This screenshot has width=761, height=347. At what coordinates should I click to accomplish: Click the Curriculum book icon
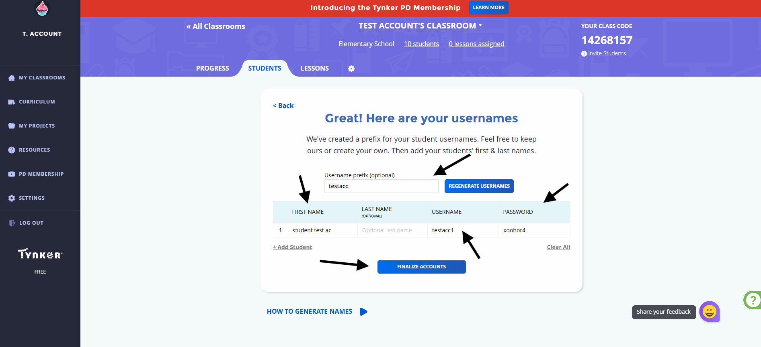[x=12, y=102]
